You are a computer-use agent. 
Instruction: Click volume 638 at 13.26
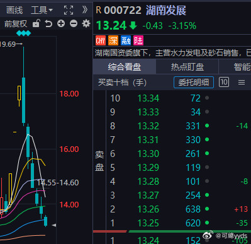click(193, 209)
